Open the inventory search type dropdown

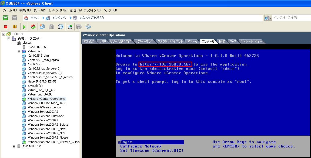pos(268,18)
